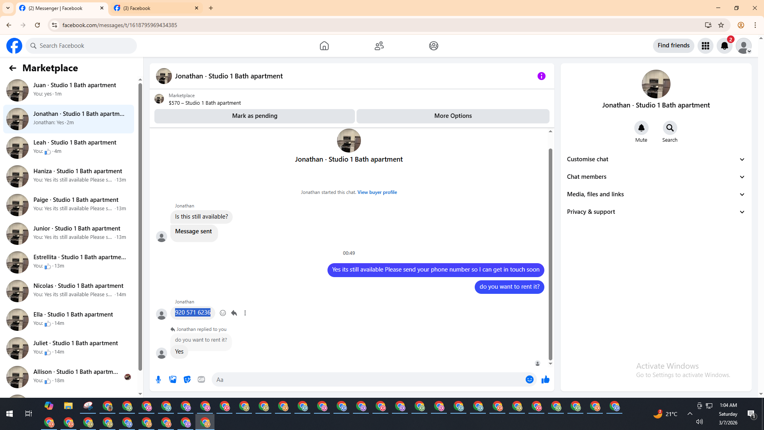Viewport: 764px width, 430px height.
Task: Open the emoji picker in the message box
Action: [x=529, y=379]
